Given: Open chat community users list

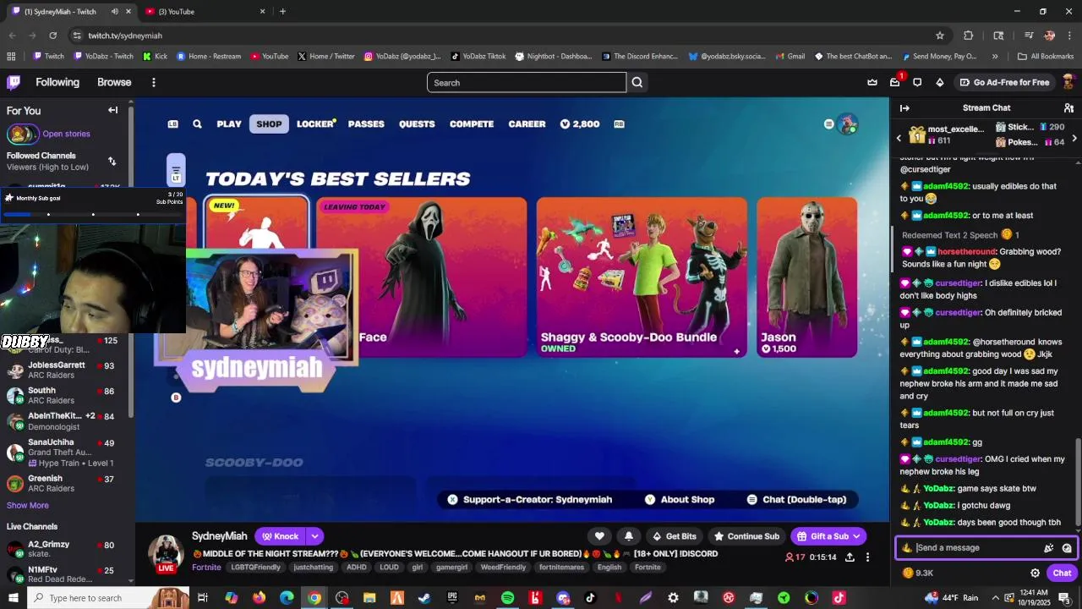Looking at the screenshot, I should 1068,108.
